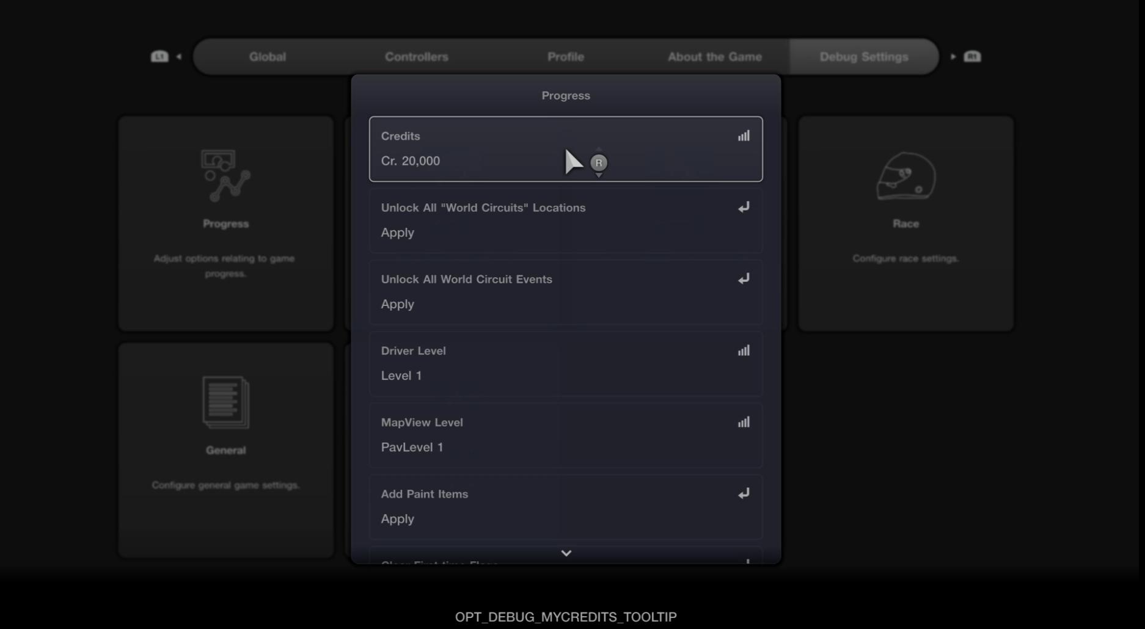The height and width of the screenshot is (629, 1145).
Task: Click the bar-graph icon next to Driver Level
Action: tap(744, 351)
